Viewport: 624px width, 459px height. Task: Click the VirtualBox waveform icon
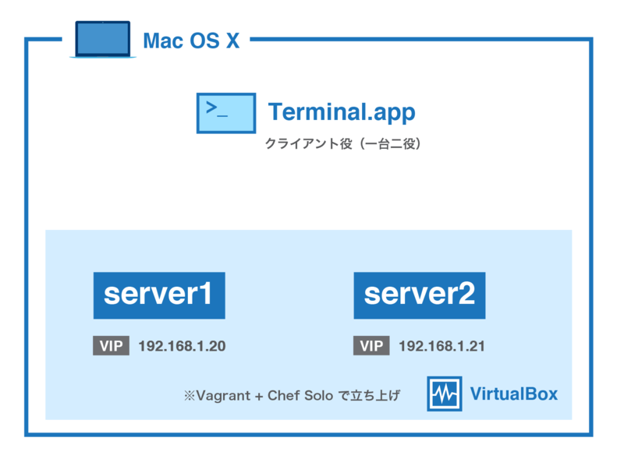click(445, 394)
